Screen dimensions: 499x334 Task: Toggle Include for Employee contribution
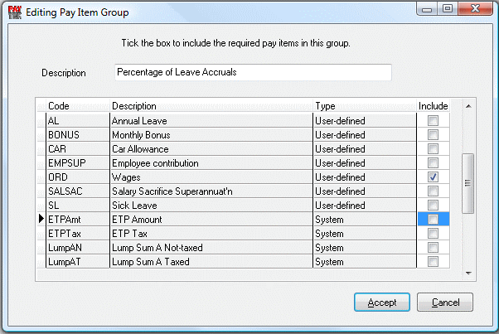(433, 163)
